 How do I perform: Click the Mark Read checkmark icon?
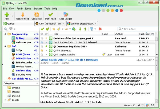[x=50, y=15]
